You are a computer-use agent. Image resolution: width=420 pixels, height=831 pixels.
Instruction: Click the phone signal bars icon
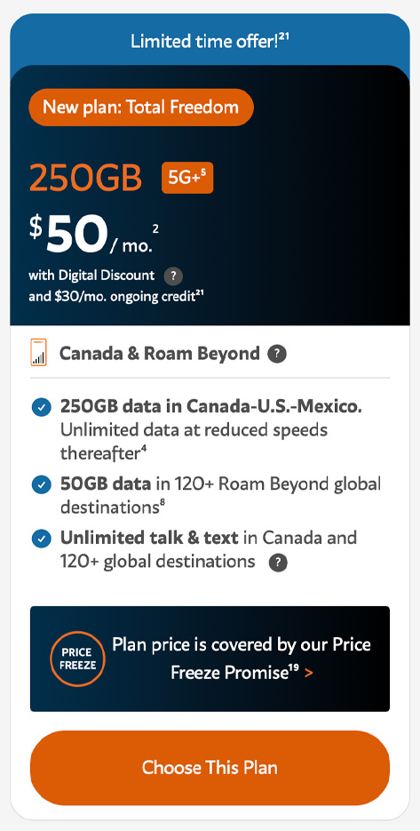pos(39,353)
